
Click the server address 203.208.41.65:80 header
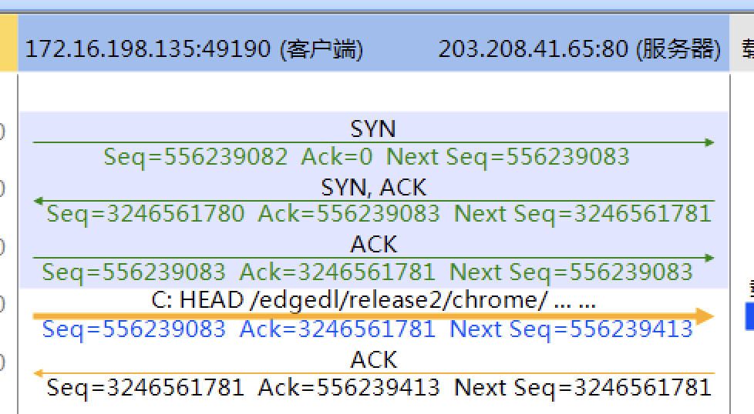(579, 50)
